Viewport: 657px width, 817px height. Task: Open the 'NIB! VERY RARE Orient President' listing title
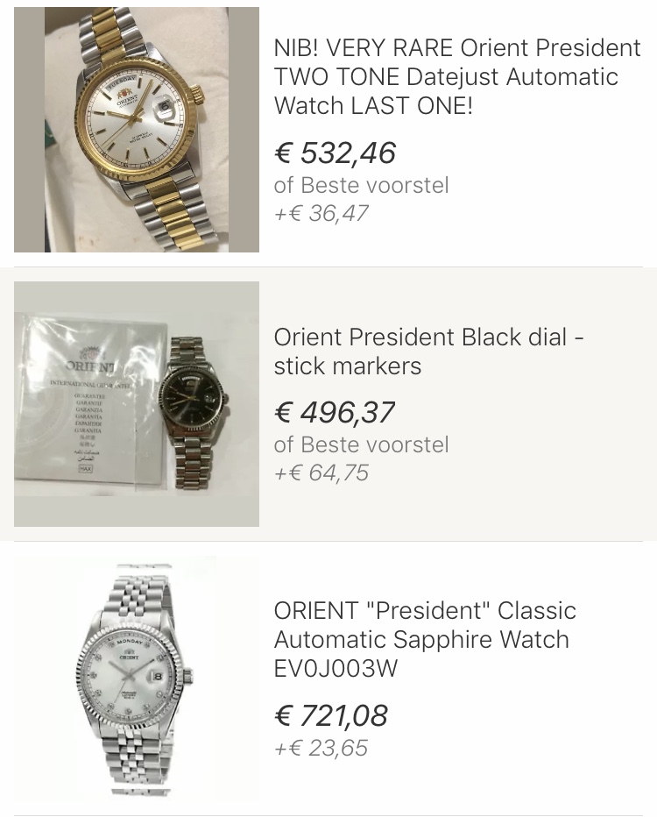tap(457, 47)
